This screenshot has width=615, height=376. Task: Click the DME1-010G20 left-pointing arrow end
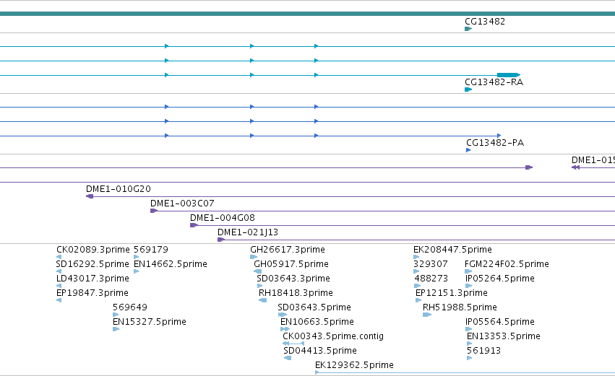click(x=90, y=196)
